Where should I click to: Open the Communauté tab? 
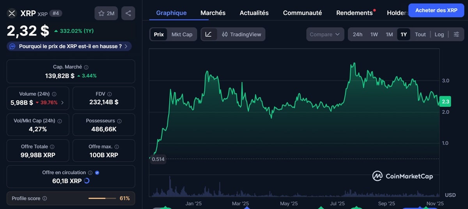[303, 13]
